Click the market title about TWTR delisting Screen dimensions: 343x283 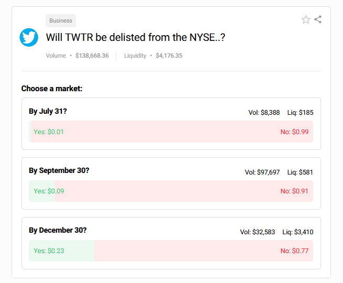point(135,37)
